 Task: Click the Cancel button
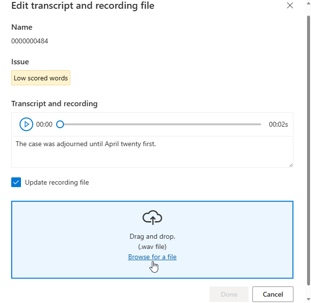pos(273,294)
